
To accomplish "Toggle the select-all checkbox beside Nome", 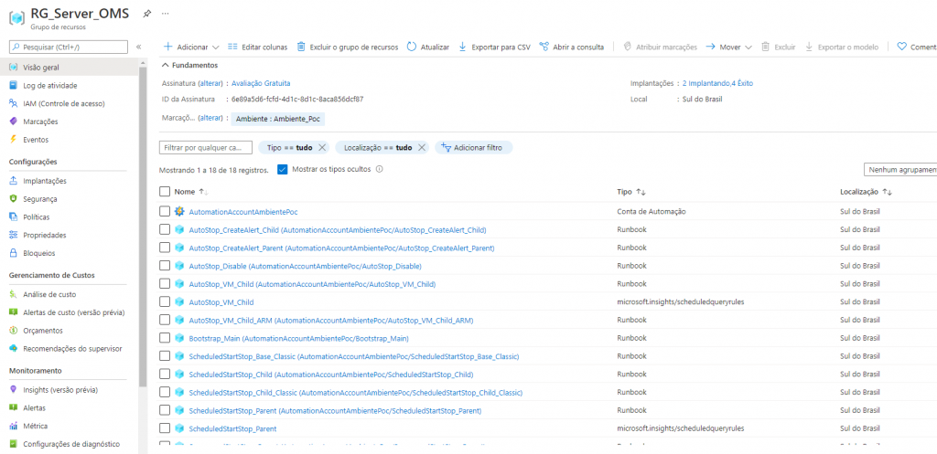I will (x=165, y=192).
